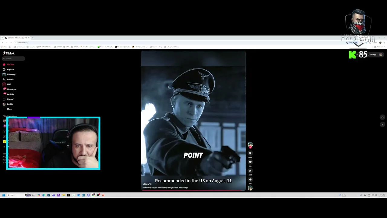Open the X app from taskbar

pos(68,195)
